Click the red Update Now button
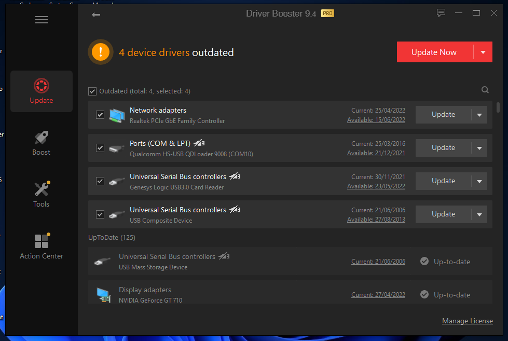The image size is (508, 341). [x=434, y=52]
